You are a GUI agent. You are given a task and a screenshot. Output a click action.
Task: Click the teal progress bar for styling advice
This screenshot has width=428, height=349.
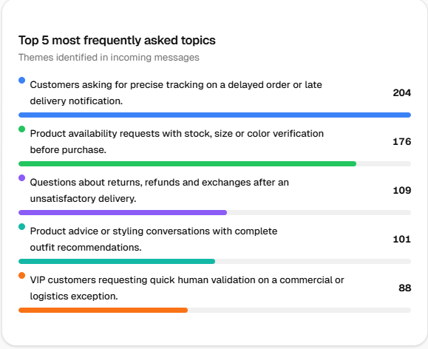coord(117,261)
